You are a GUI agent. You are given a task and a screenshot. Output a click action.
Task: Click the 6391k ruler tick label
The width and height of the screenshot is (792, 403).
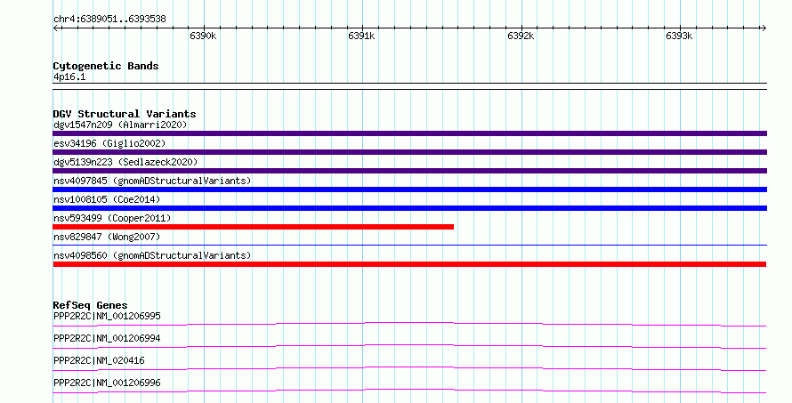click(361, 36)
